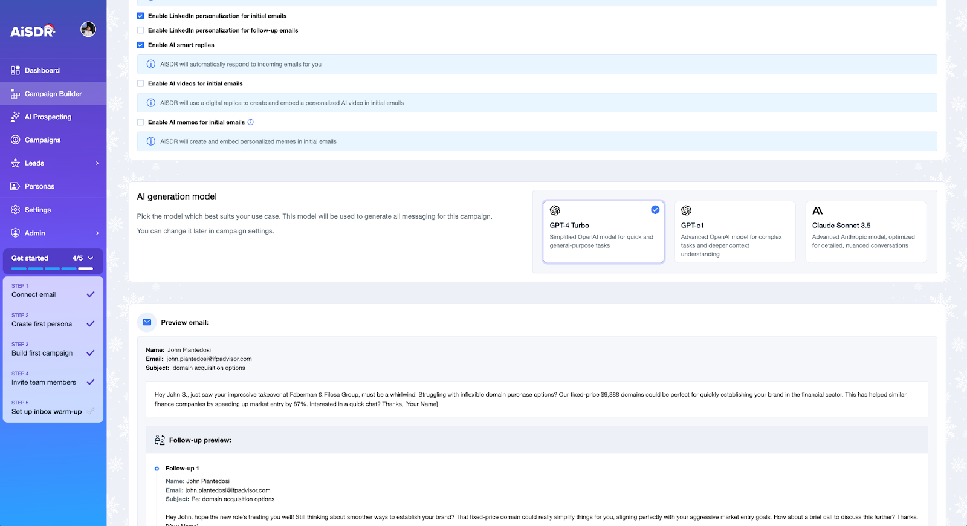Click Build first campaign completed checkmark
Image resolution: width=967 pixels, height=526 pixels.
pyautogui.click(x=91, y=352)
